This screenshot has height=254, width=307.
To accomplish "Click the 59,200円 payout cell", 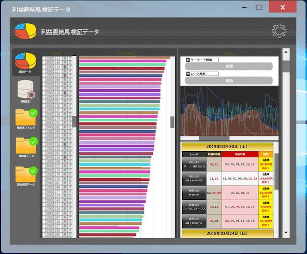I will point(266,164).
